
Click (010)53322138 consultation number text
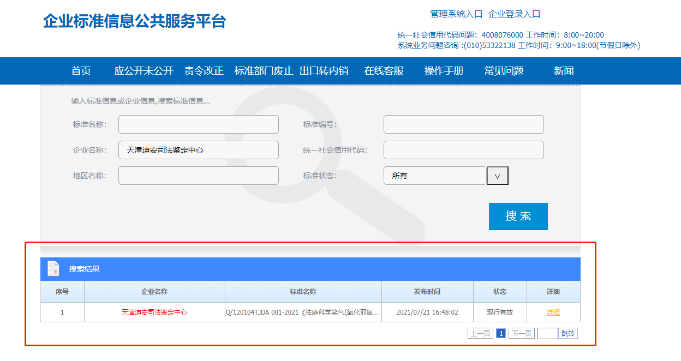[x=489, y=45]
